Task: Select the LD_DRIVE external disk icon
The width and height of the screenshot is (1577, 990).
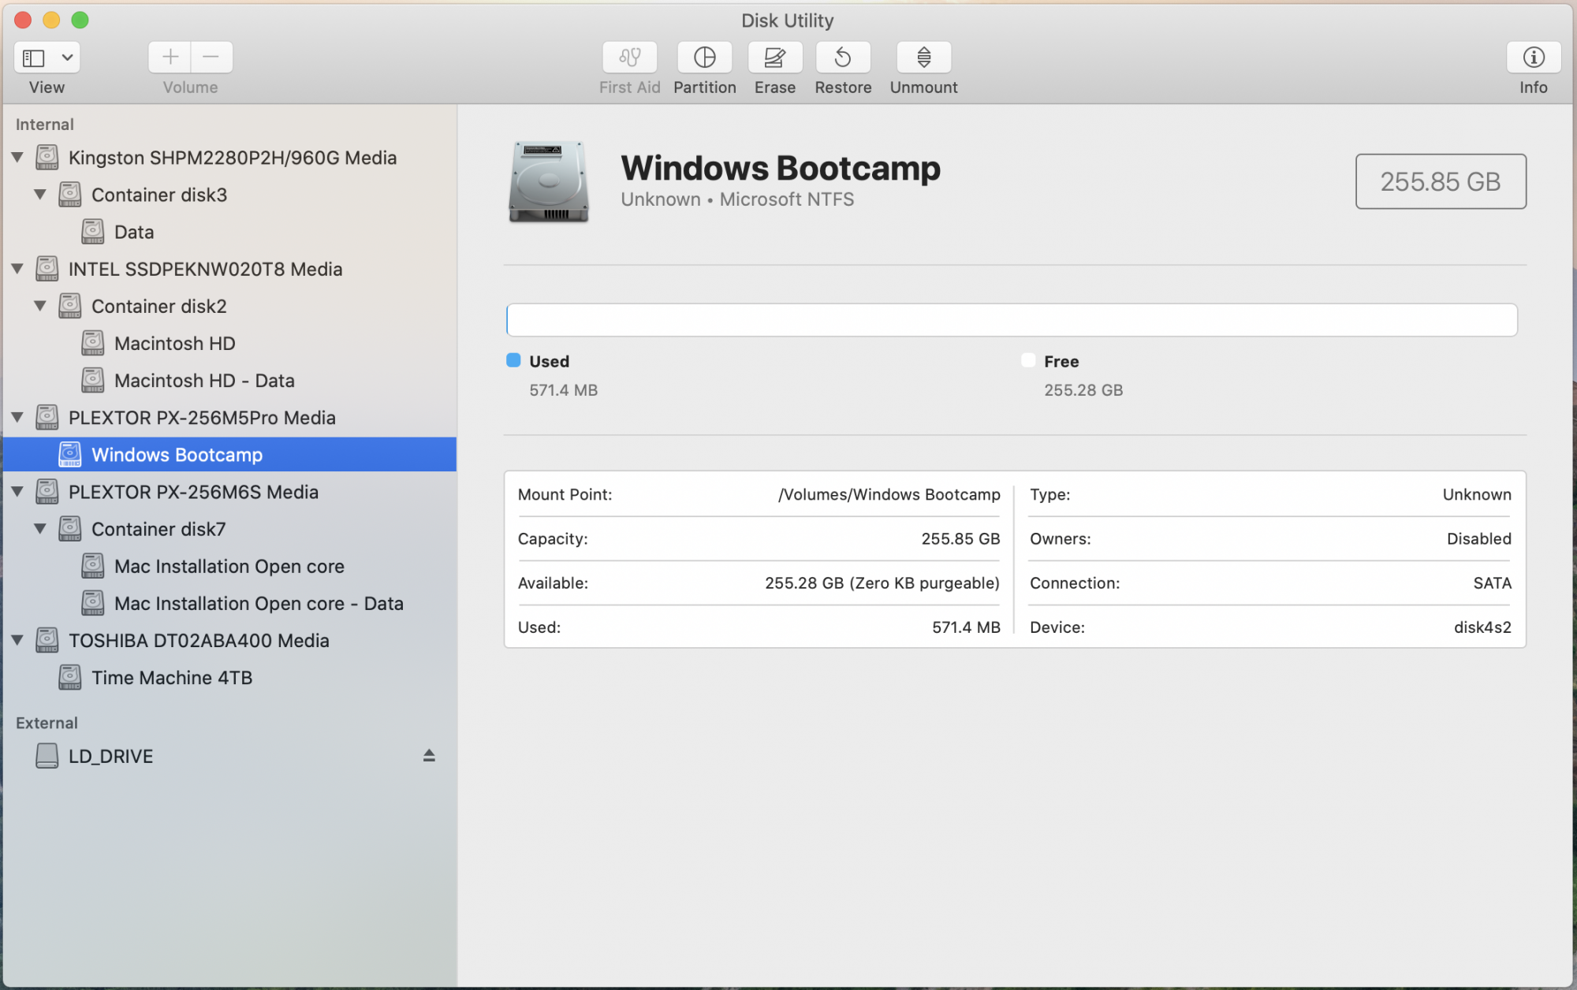Action: coord(47,756)
